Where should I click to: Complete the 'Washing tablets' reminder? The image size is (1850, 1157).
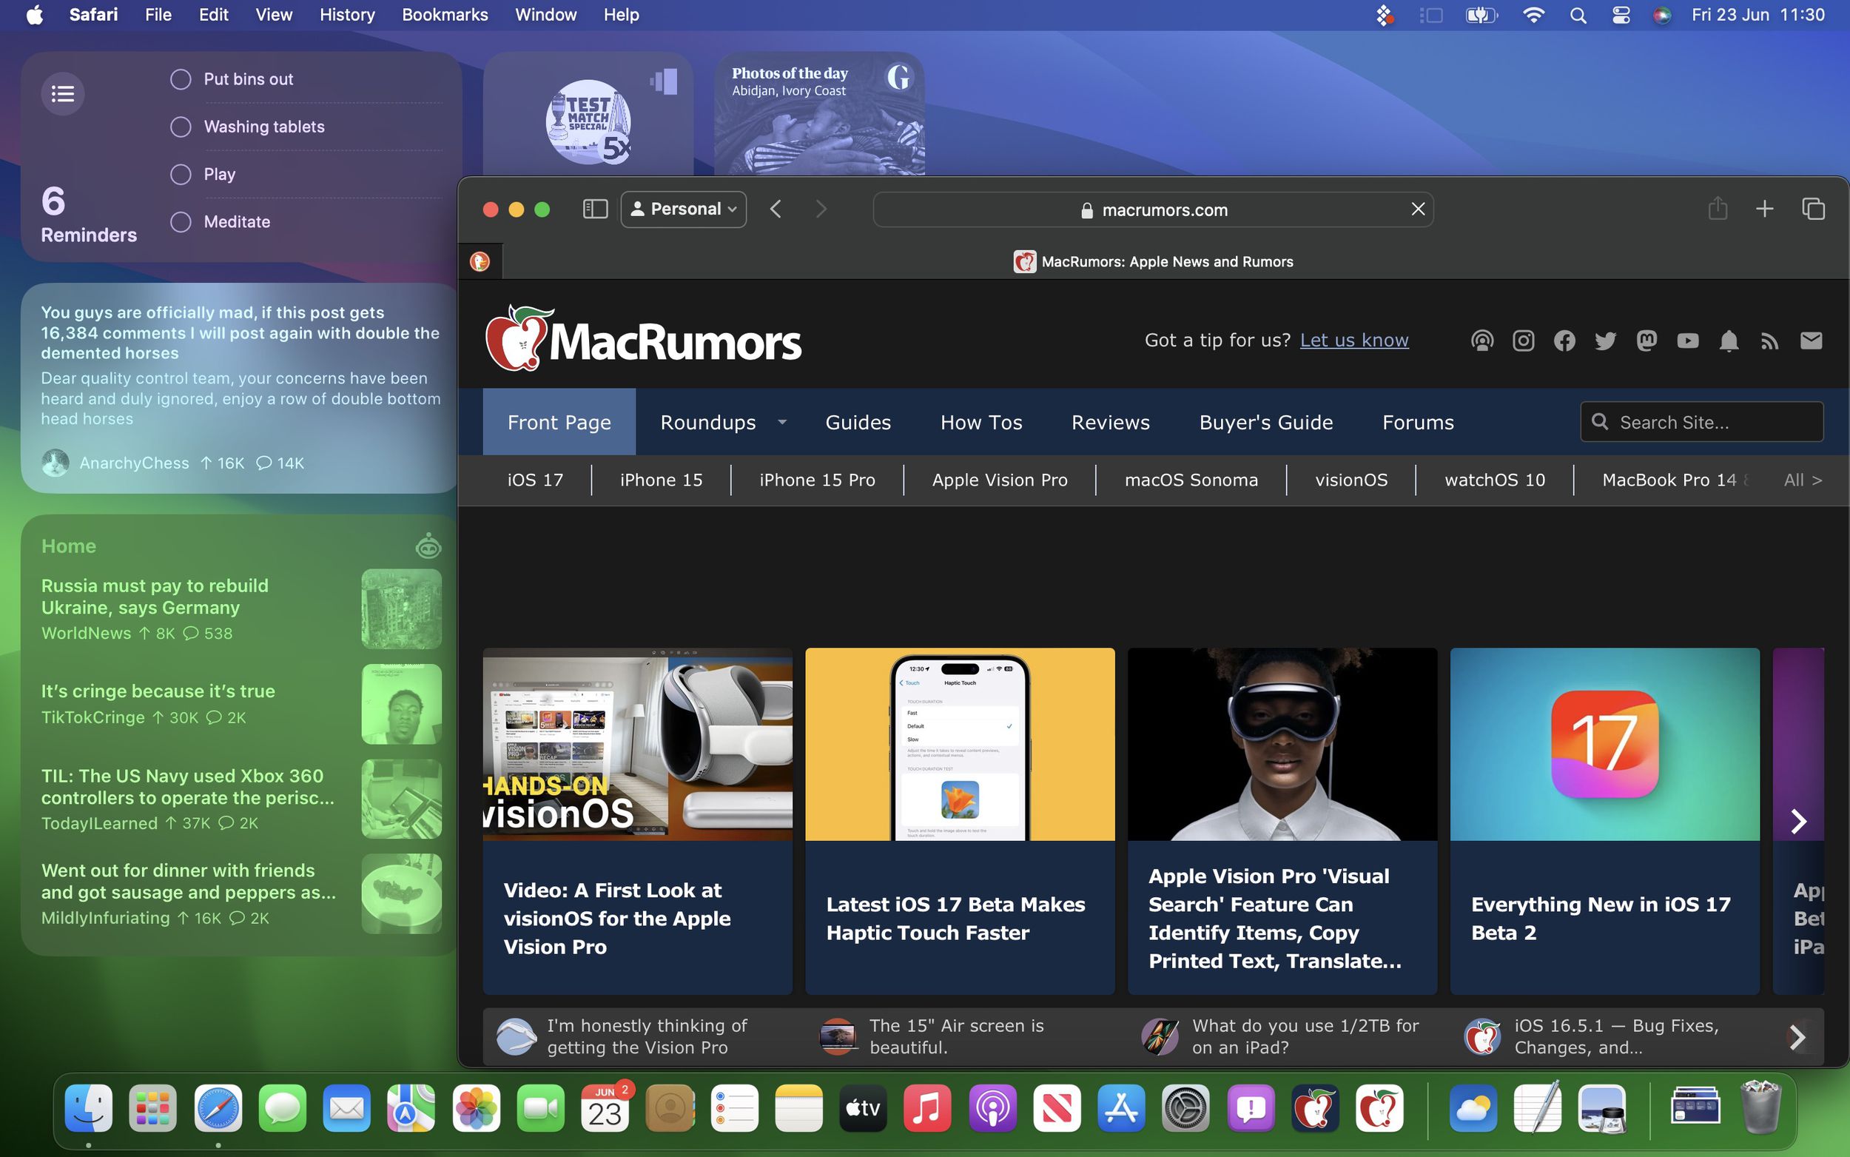[x=181, y=127]
